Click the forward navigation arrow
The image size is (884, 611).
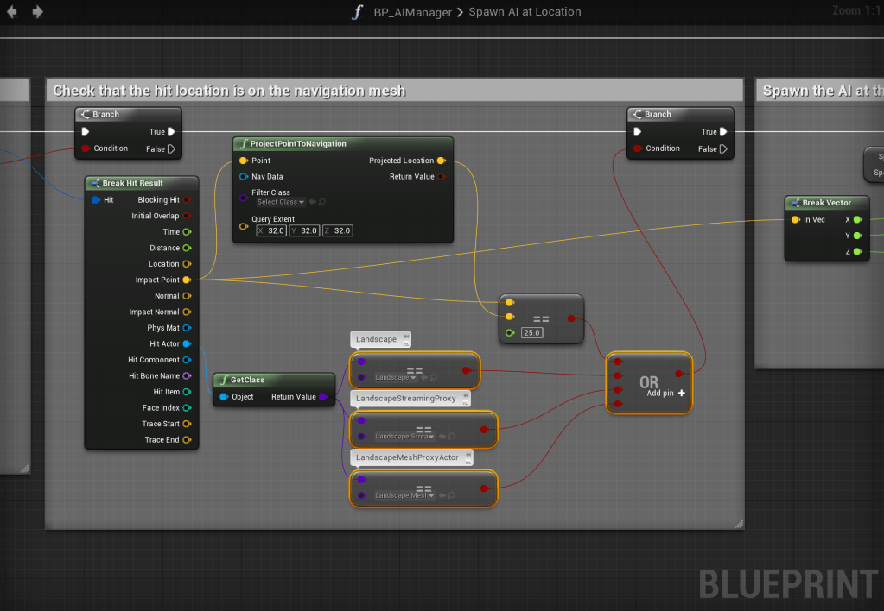[x=37, y=12]
